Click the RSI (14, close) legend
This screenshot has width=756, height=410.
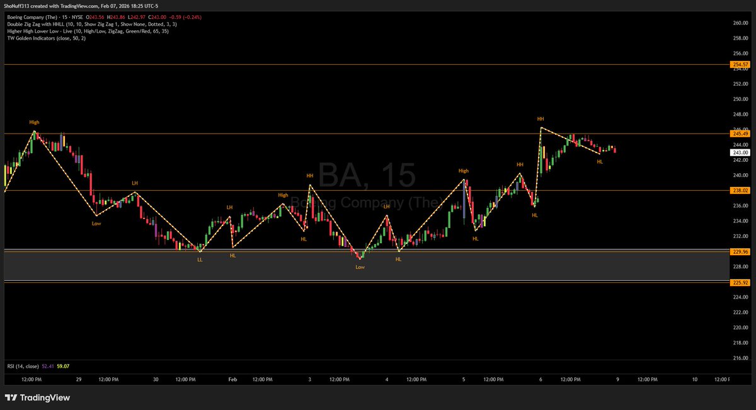(x=23, y=365)
